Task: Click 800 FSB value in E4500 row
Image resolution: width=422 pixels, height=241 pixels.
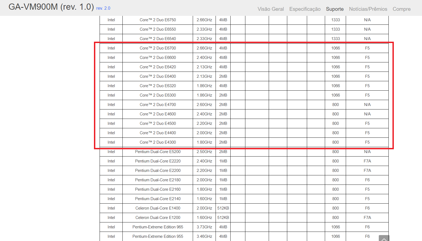Action: coord(336,123)
